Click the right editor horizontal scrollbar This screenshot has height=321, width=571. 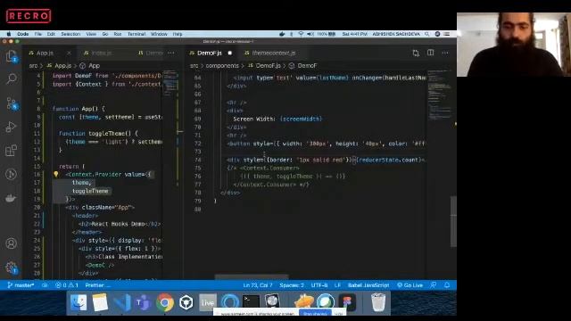click(252, 277)
